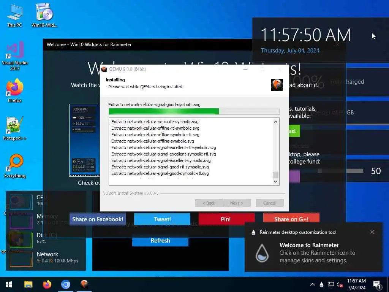Click the Welcome window title bar text
This screenshot has height=292, width=389.
[89, 44]
